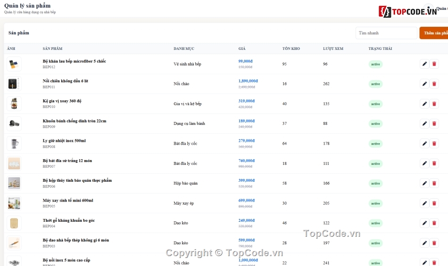
Task: Edit the Thớt gỗ kháng khuẩn bo góc product
Action: (x=424, y=223)
